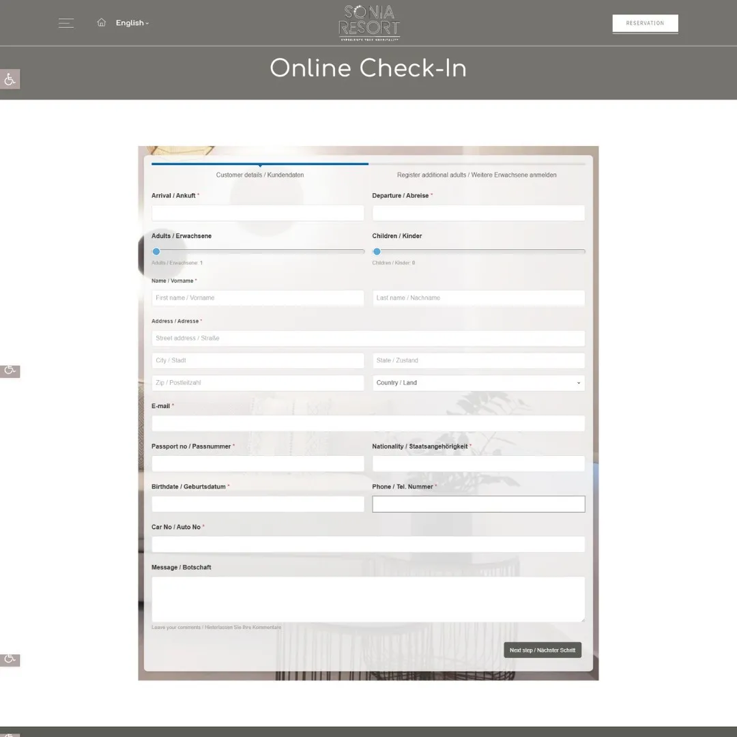The height and width of the screenshot is (737, 737).
Task: Click the Zip / Postleitzahl field
Action: point(257,383)
